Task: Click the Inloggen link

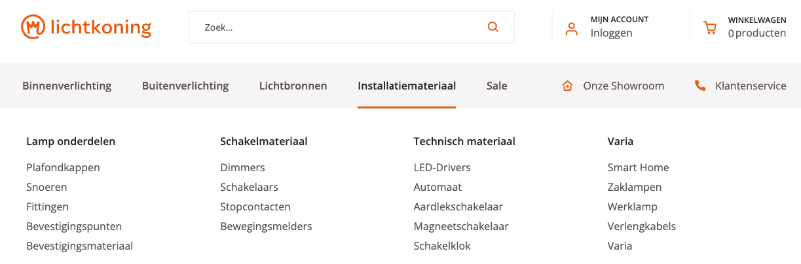Action: pos(611,33)
